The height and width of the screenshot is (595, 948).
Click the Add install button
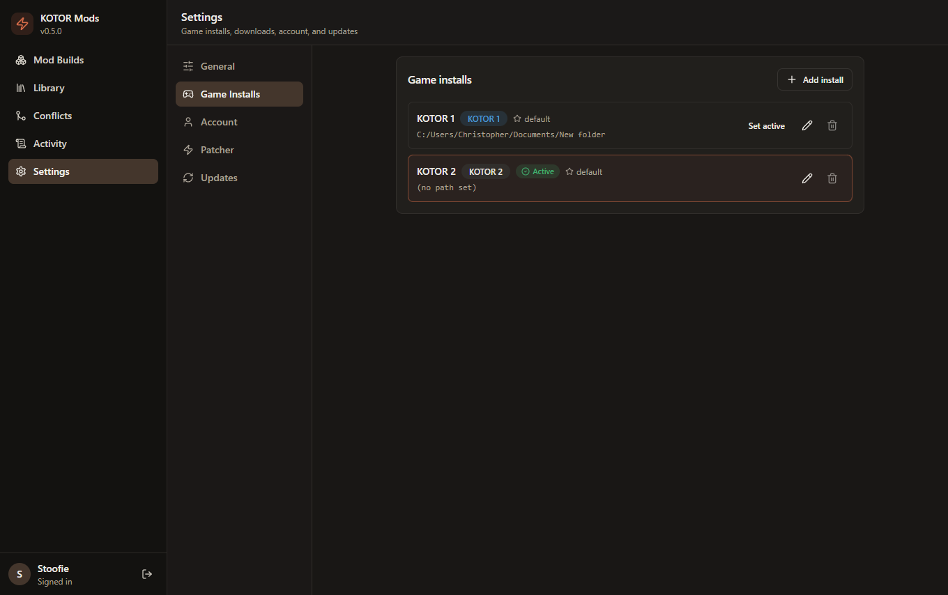pos(815,79)
